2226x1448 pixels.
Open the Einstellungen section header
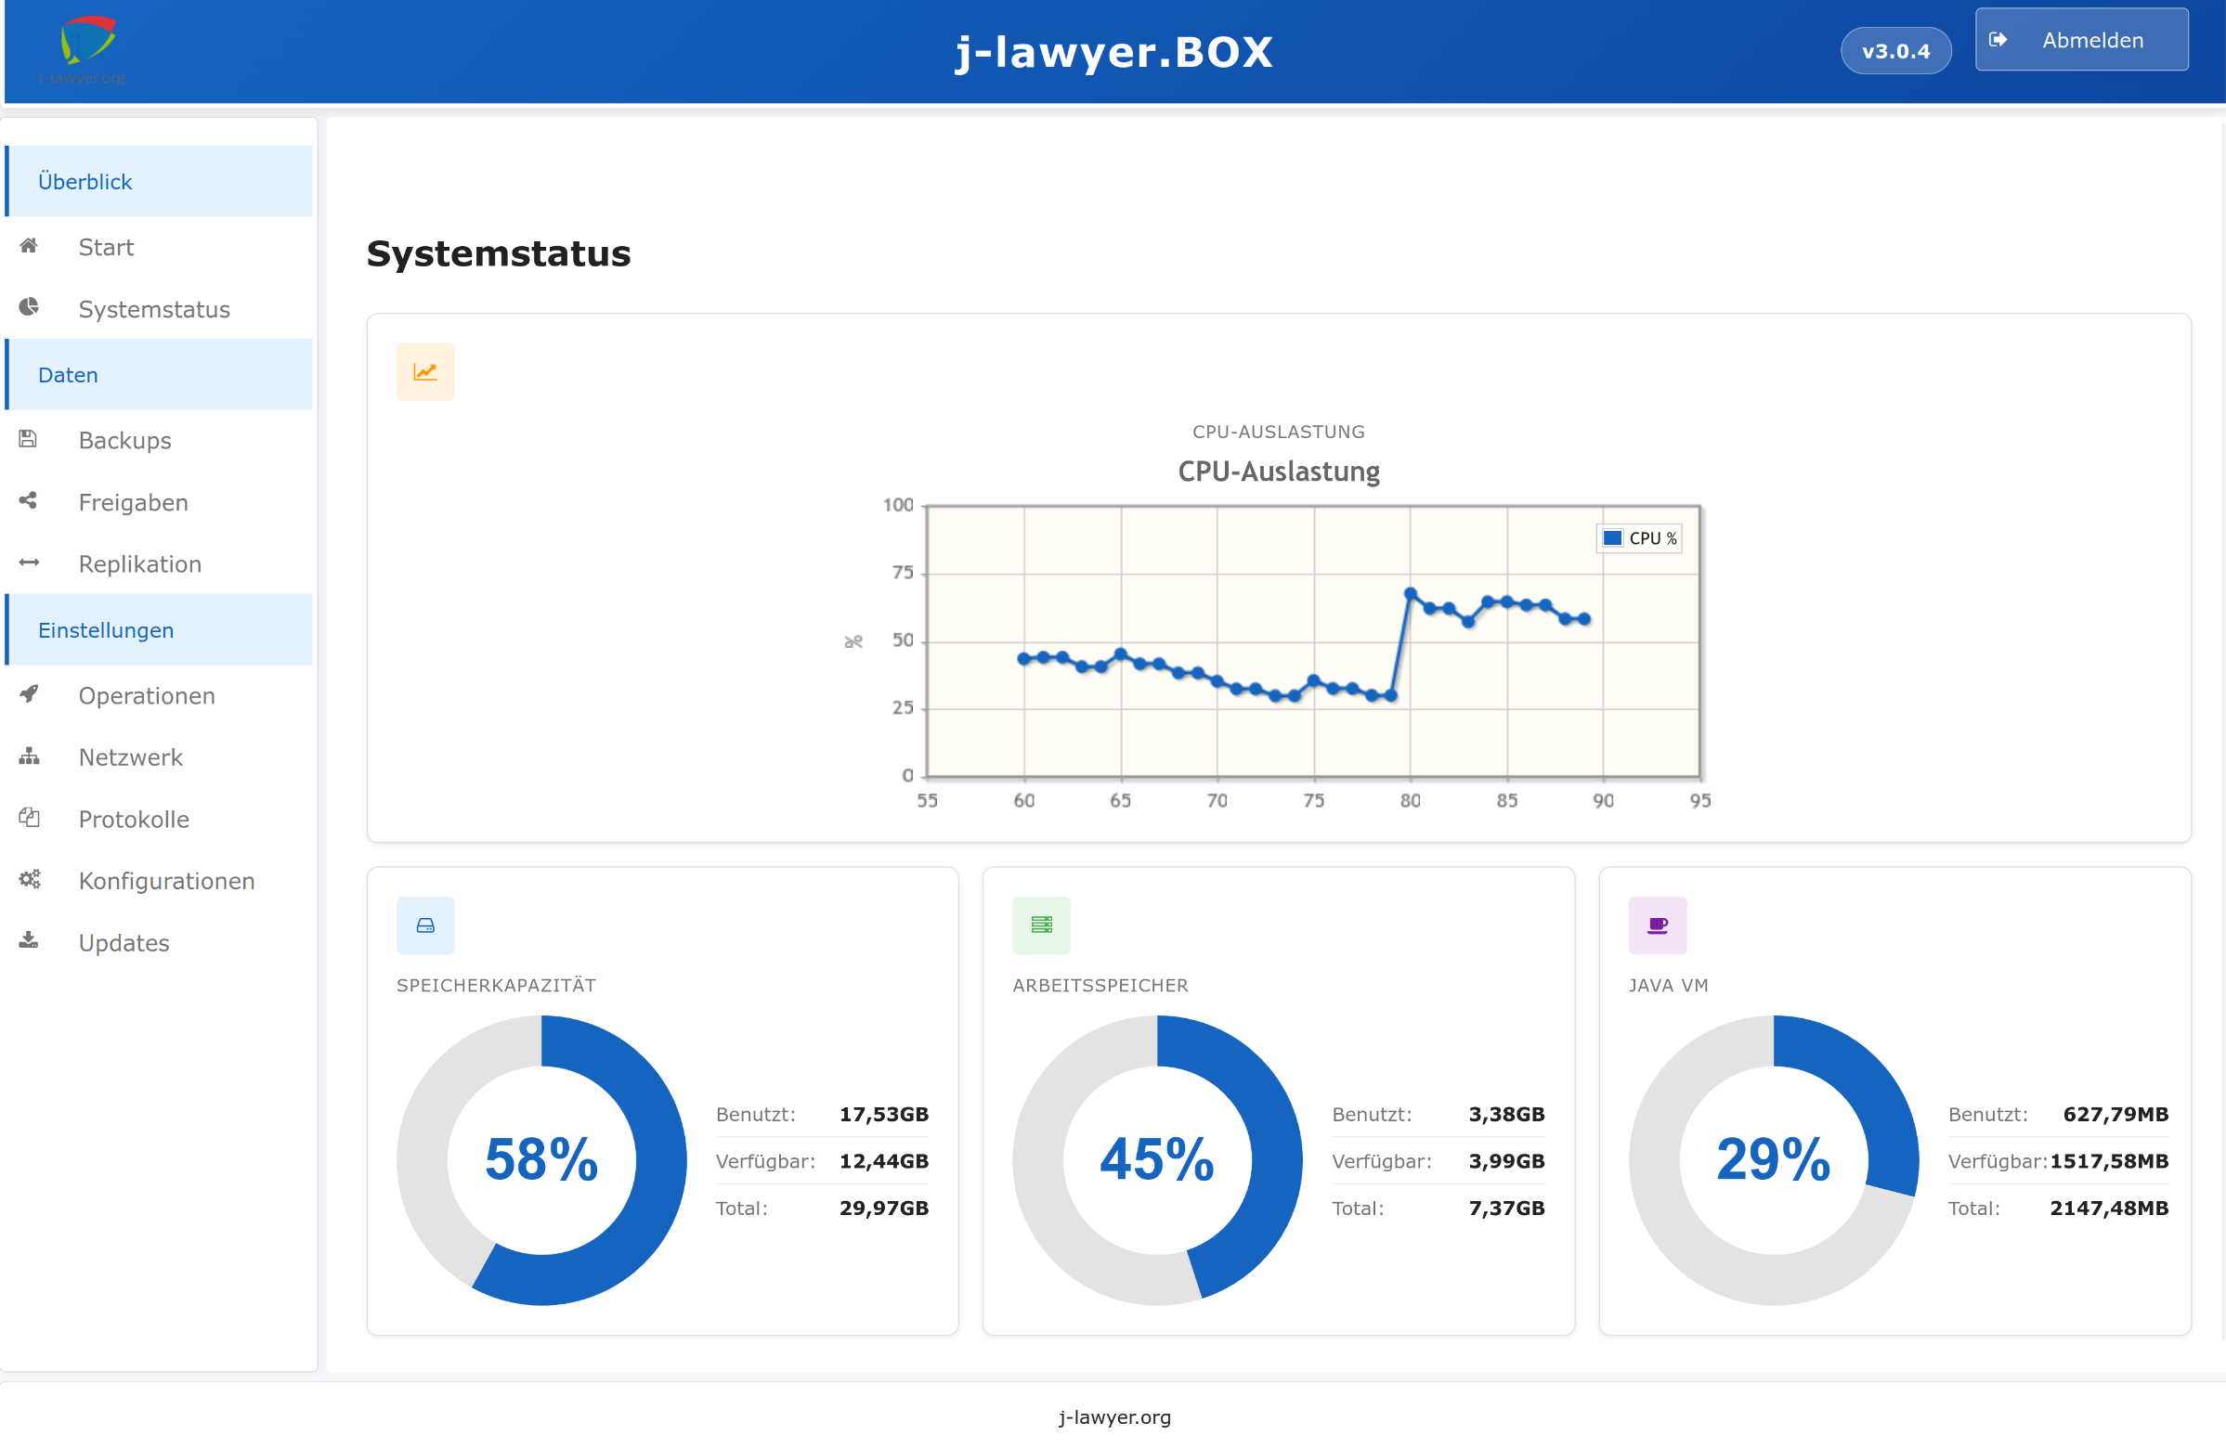pyautogui.click(x=106, y=630)
